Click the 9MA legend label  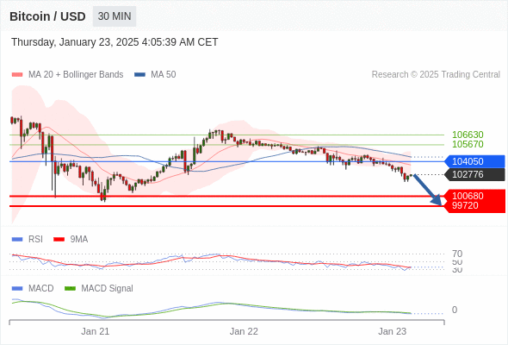(79, 240)
